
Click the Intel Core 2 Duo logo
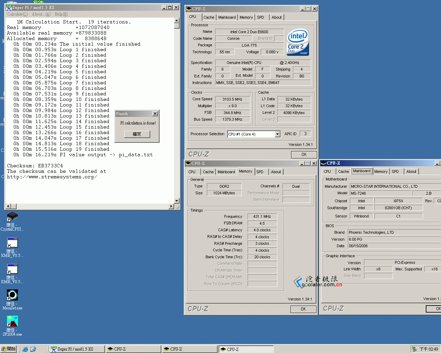click(298, 42)
